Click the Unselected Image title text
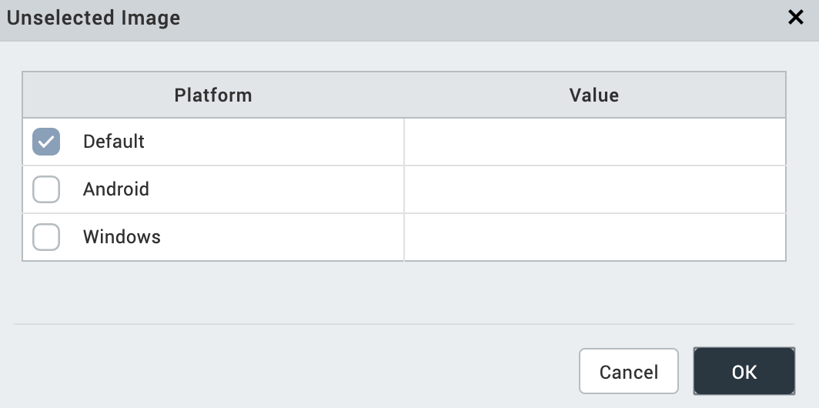This screenshot has height=408, width=819. pos(93,18)
